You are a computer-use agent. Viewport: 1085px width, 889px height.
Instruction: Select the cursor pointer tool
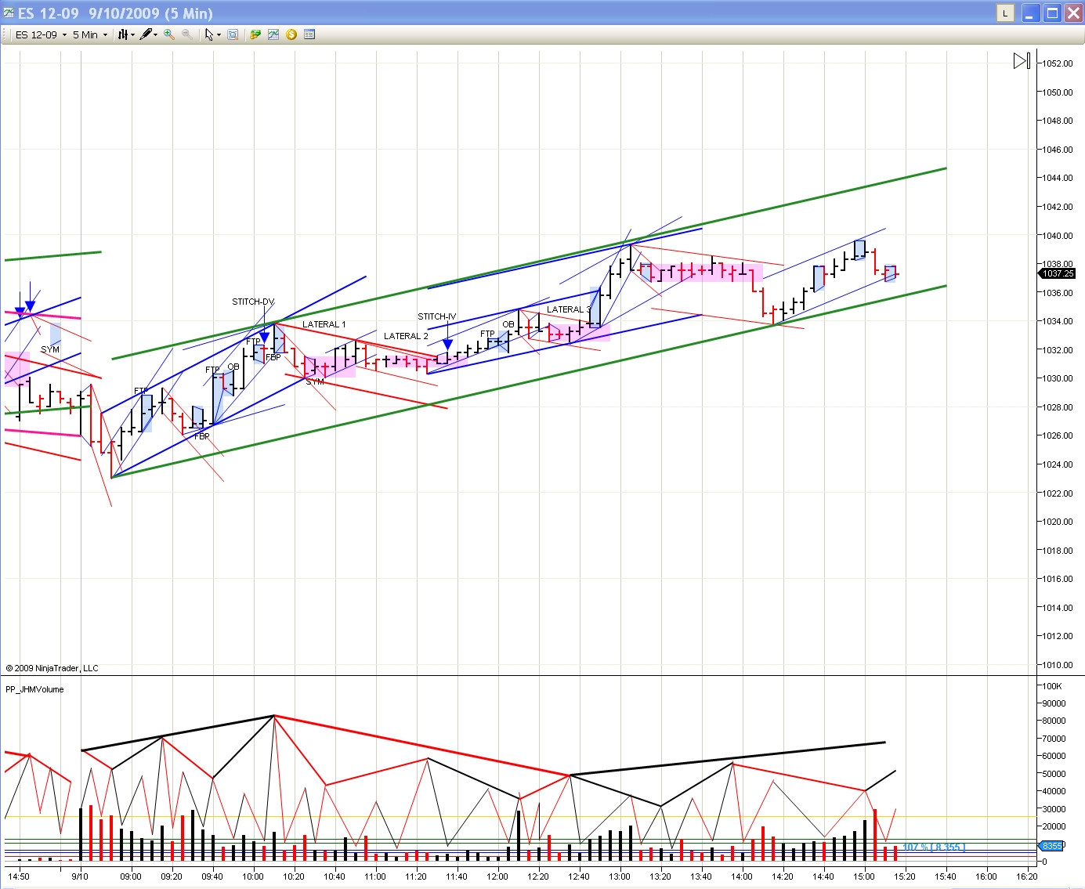point(209,35)
